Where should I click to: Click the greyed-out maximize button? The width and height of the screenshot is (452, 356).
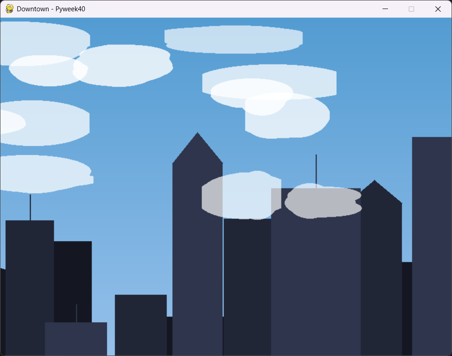coord(411,9)
